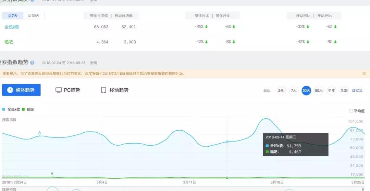Click the 3月18日 axis label
Screen dimensions: 370x191
277,182
